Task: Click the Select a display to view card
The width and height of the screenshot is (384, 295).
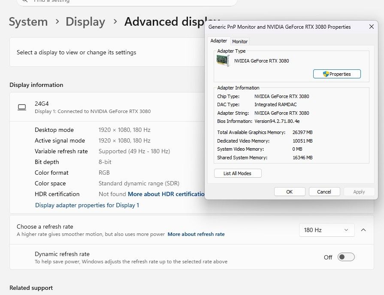Action: [x=108, y=52]
